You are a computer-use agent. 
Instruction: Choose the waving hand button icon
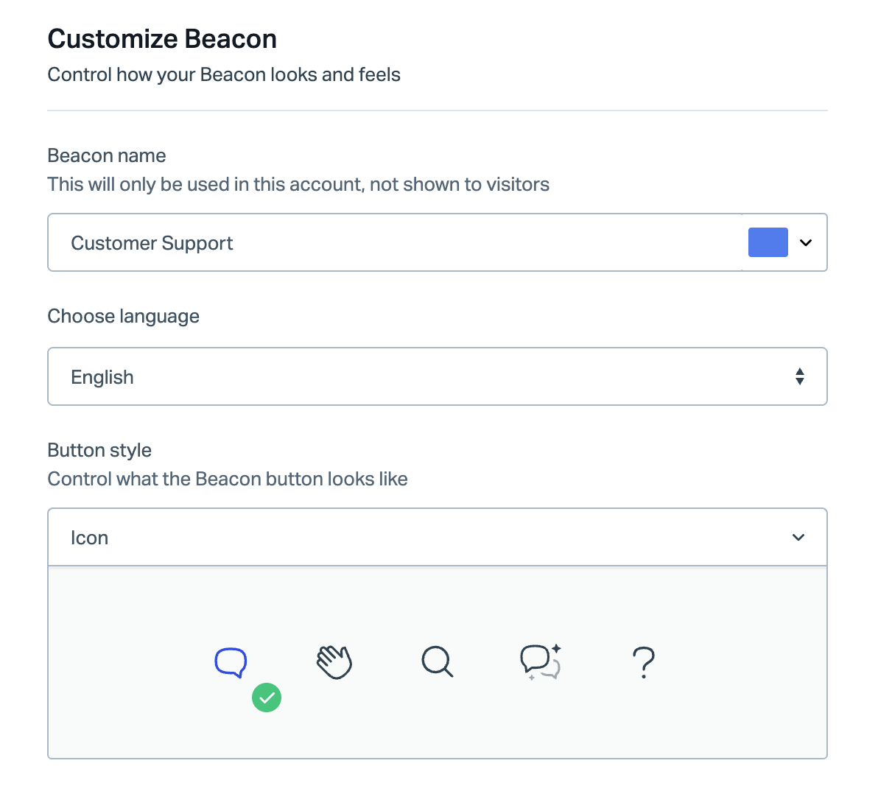334,662
